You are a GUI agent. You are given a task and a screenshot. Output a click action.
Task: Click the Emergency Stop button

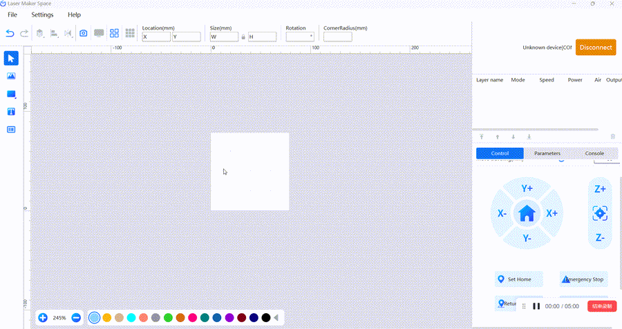click(x=583, y=279)
